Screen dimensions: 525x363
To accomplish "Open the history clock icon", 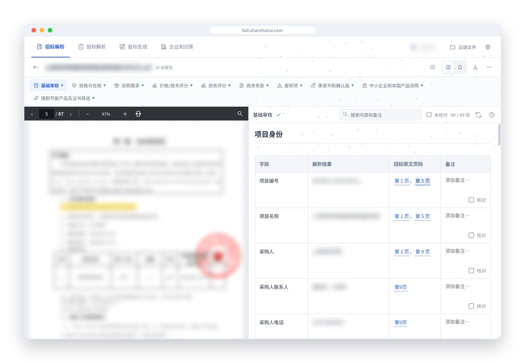I will (x=492, y=115).
